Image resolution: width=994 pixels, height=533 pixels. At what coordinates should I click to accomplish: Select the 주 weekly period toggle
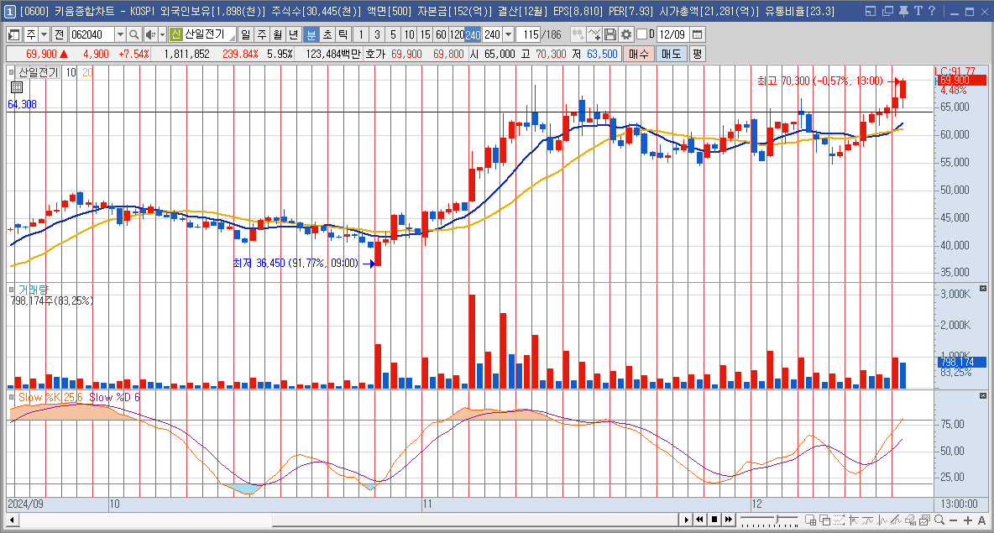[262, 35]
